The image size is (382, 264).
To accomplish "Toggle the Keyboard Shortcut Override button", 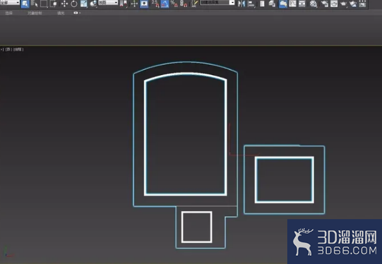I will pyautogui.click(x=144, y=4).
